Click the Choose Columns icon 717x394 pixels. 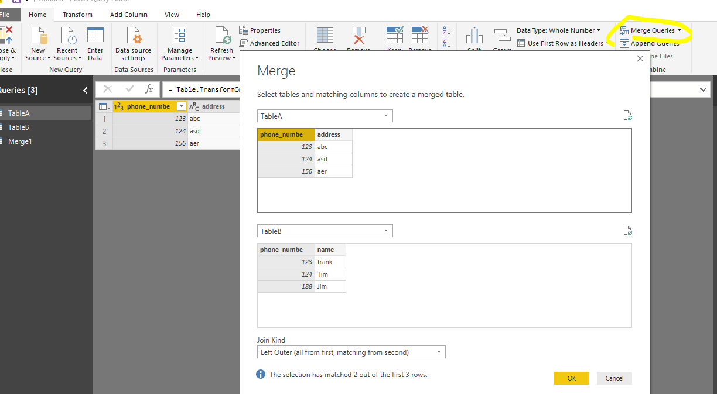point(325,35)
